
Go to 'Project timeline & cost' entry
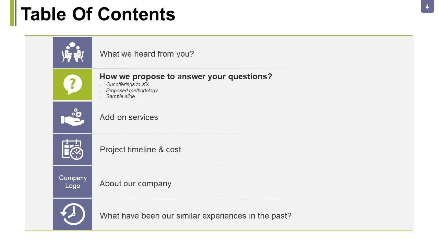tap(140, 150)
